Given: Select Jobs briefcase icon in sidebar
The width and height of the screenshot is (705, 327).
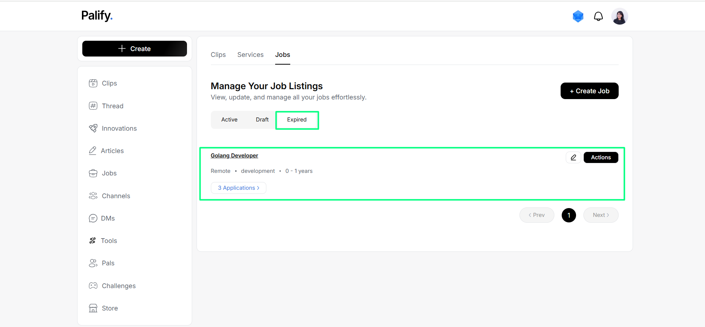Looking at the screenshot, I should pos(93,173).
